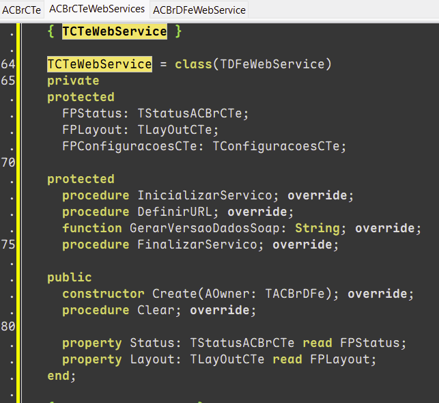Image resolution: width=439 pixels, height=403 pixels.
Task: Click the public keyword
Action: click(70, 277)
